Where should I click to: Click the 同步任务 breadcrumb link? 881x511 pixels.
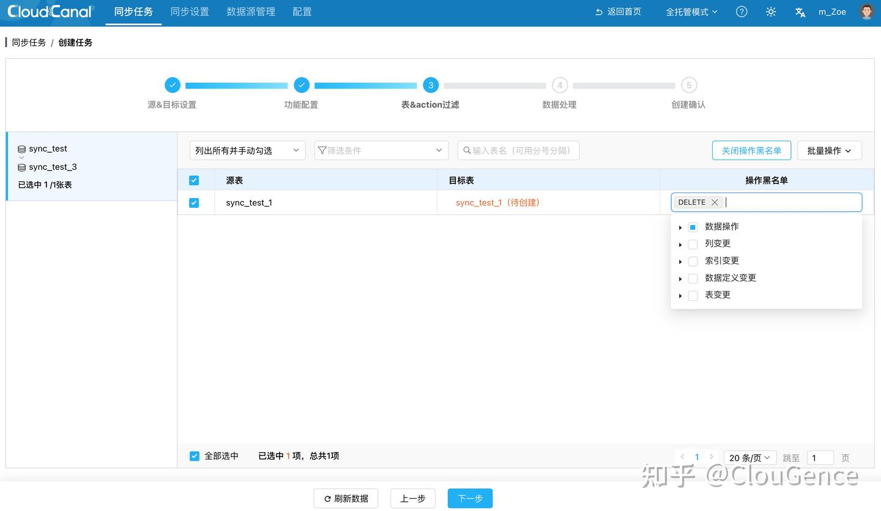point(29,42)
